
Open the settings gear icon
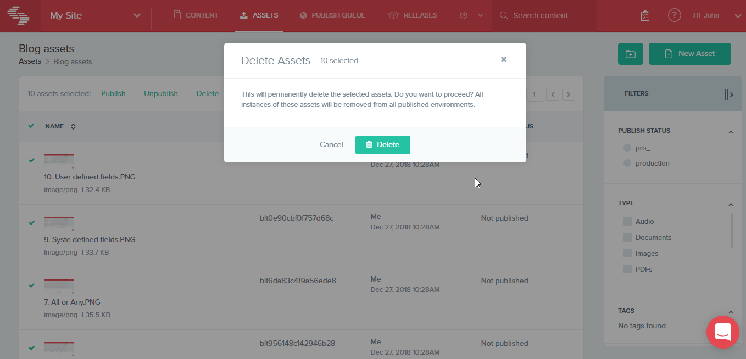point(463,15)
